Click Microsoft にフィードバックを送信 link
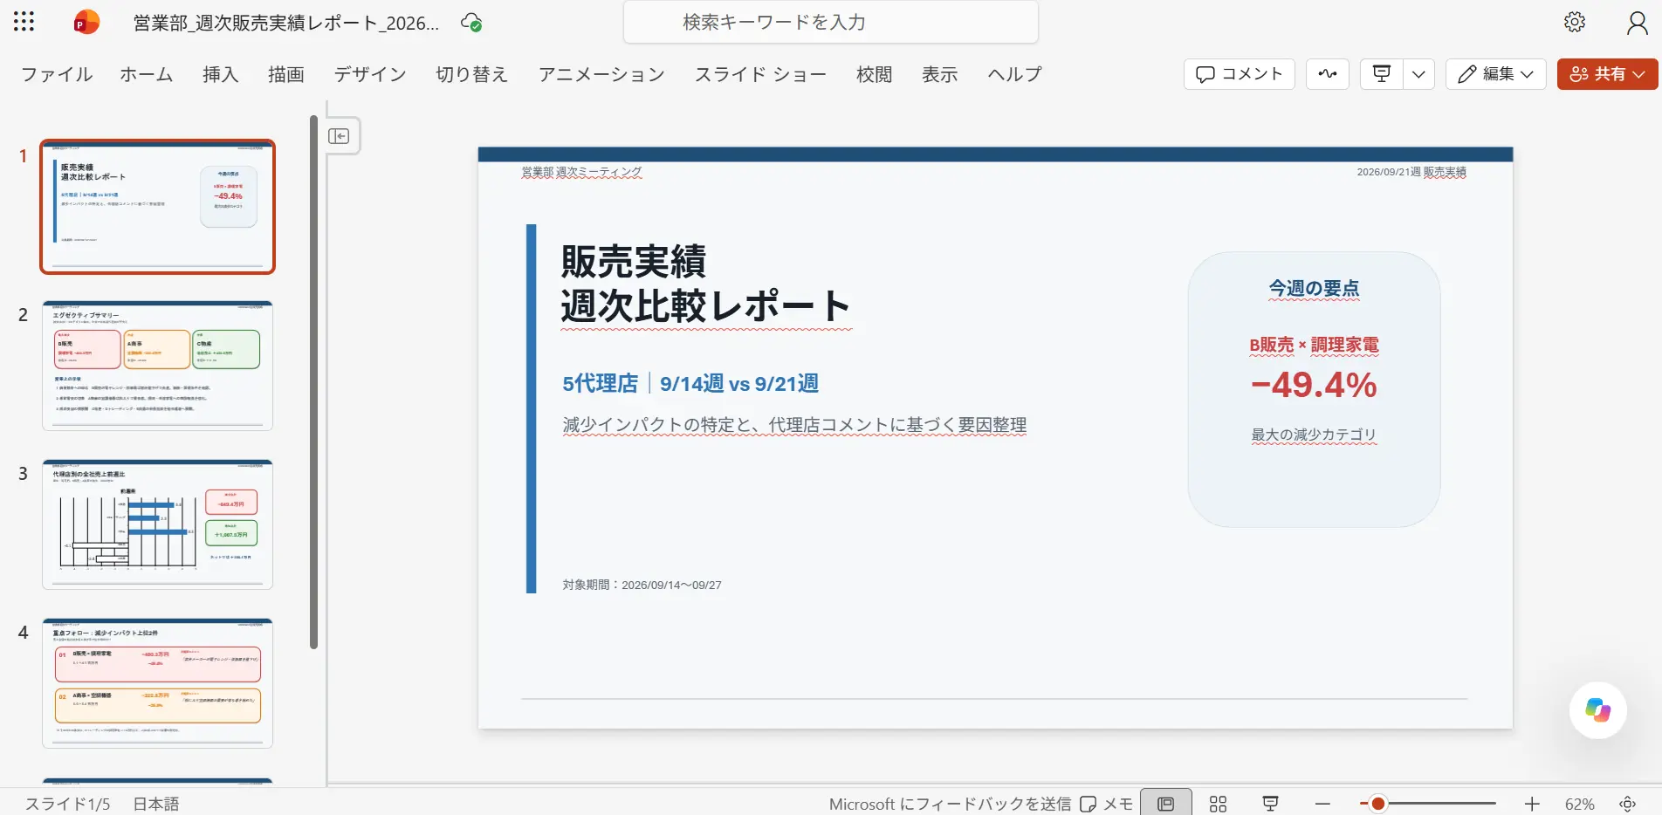Screen dimensions: 1662x815 point(950,804)
